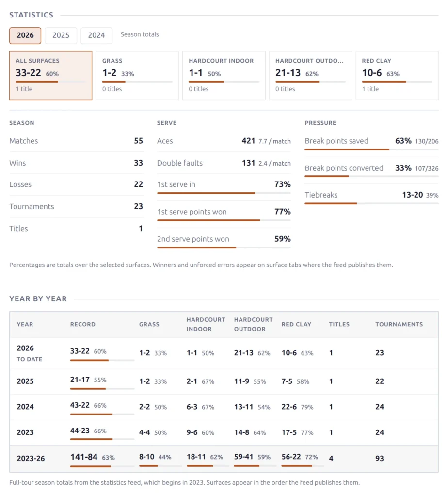Click the Tiebreaks progress bar
This screenshot has height=497, width=448.
click(372, 203)
